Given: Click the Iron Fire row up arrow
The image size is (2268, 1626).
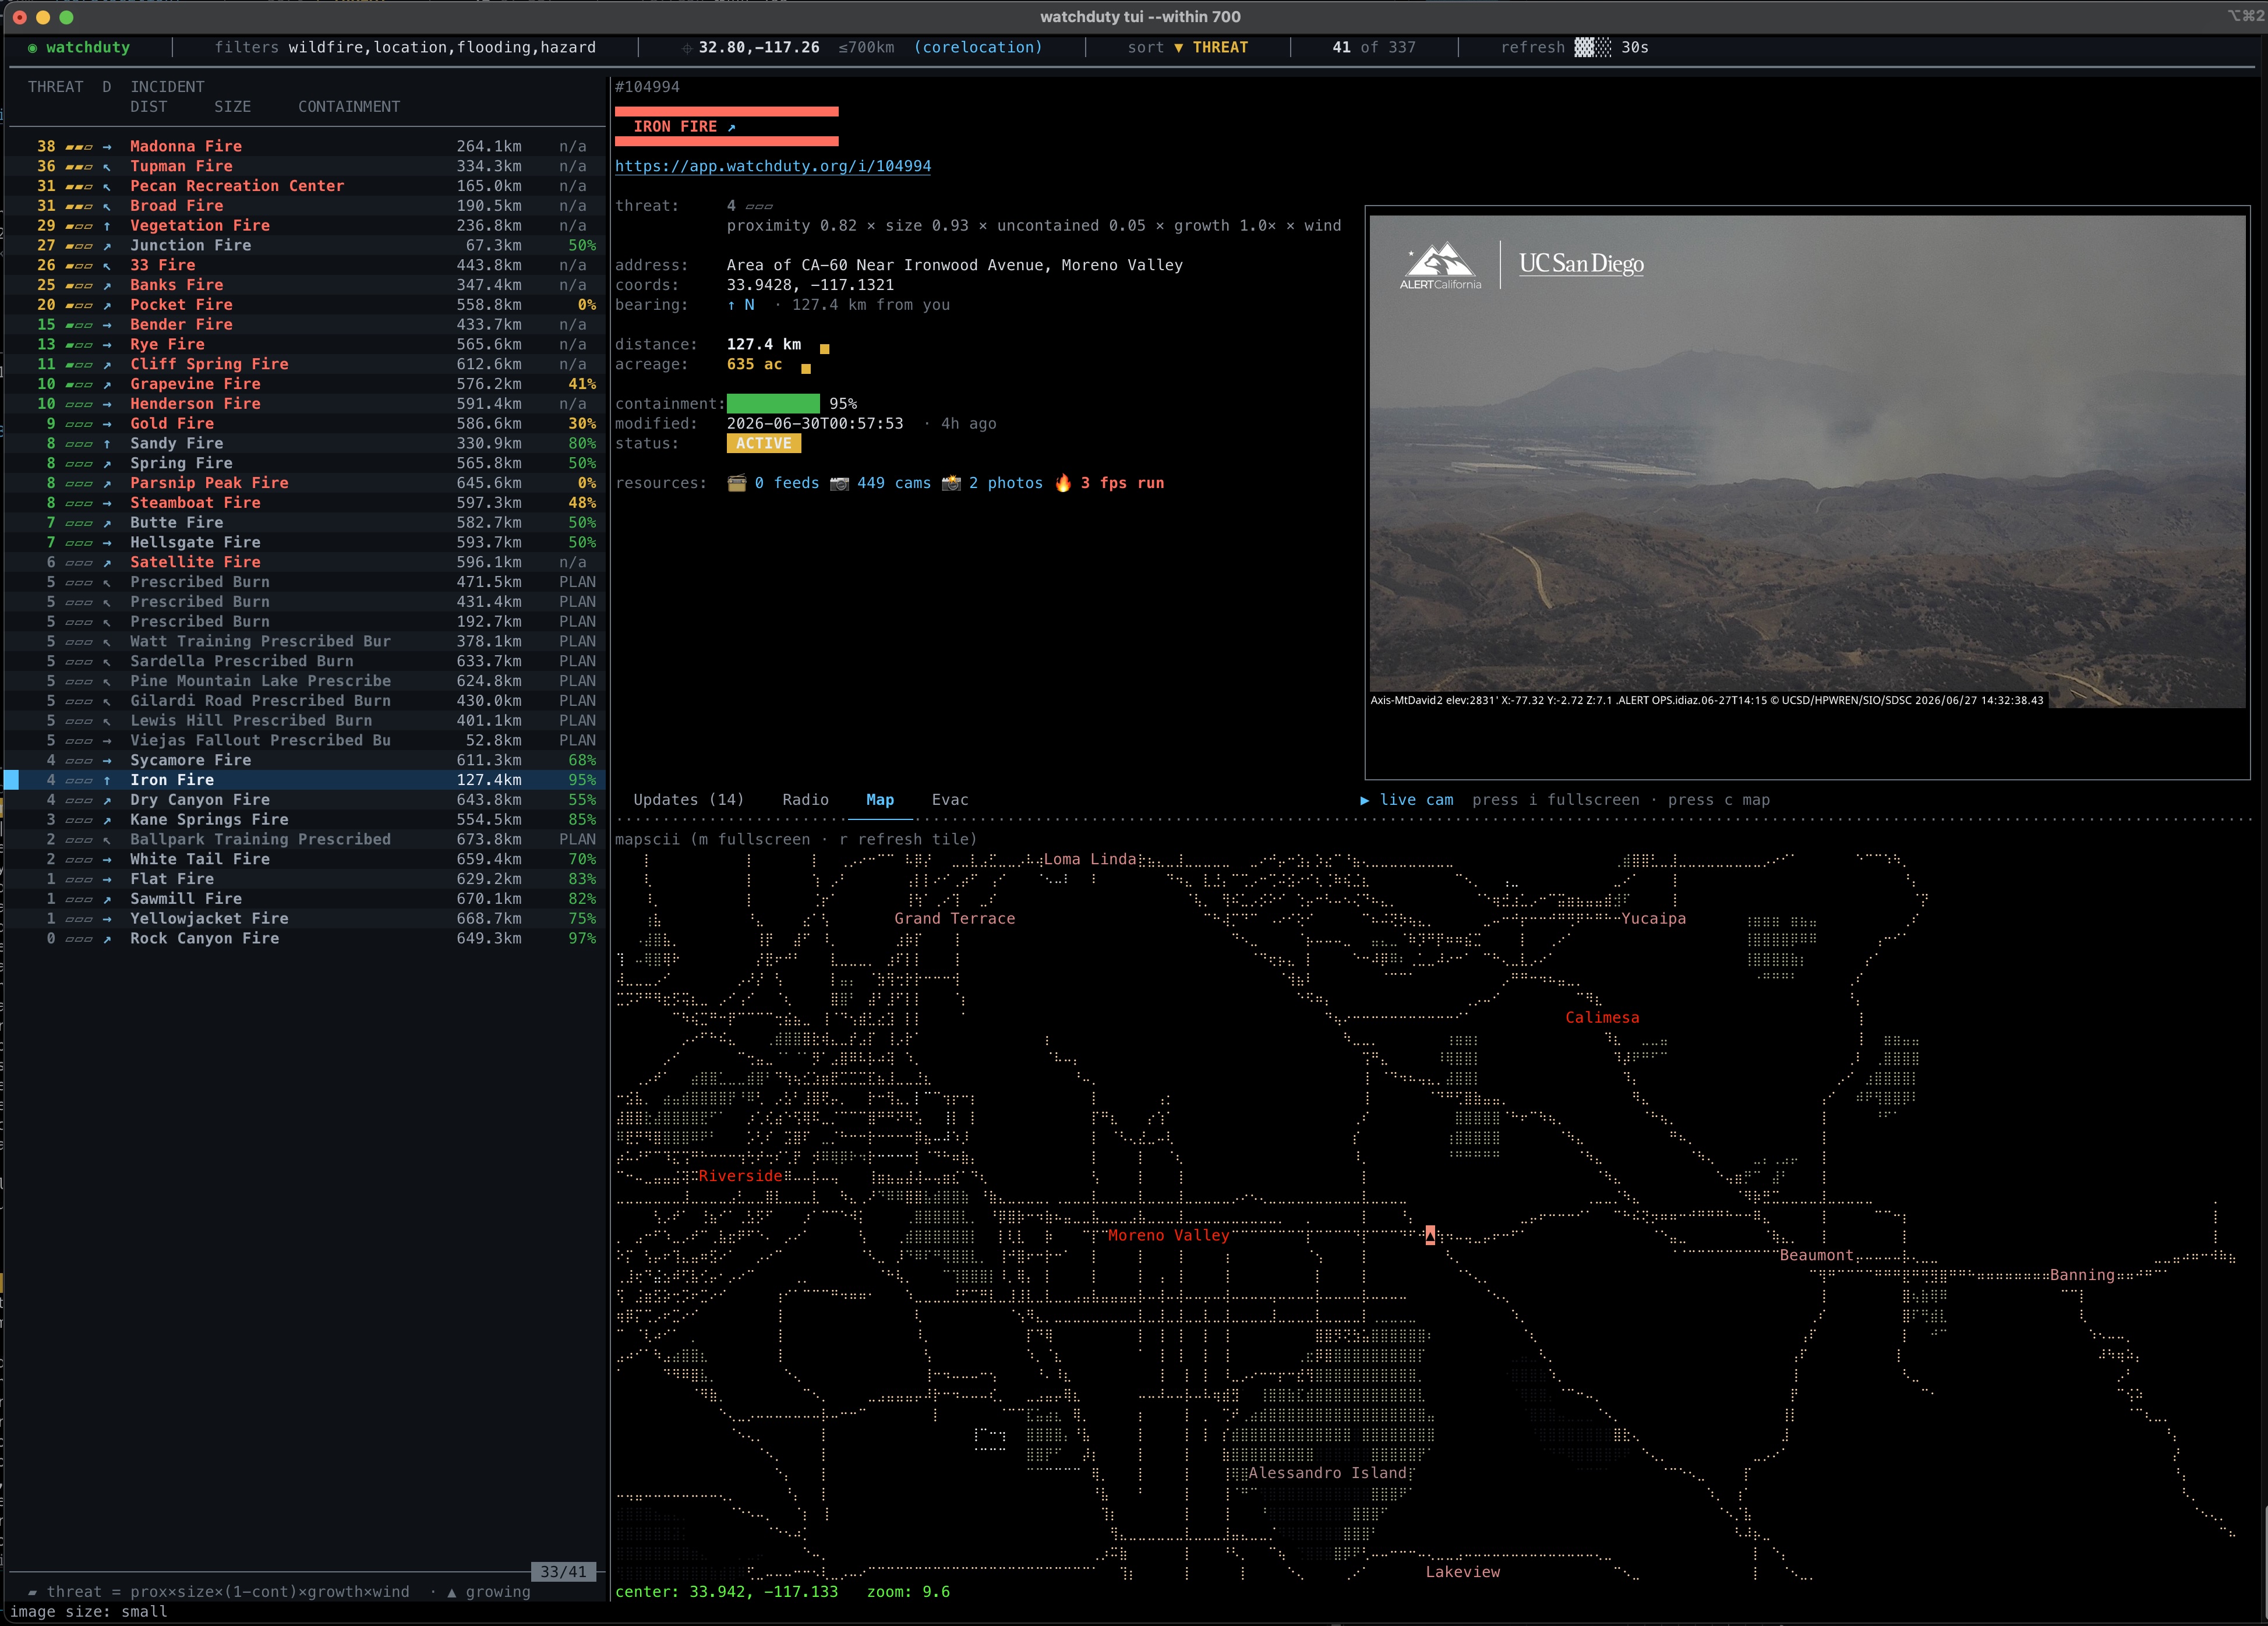Looking at the screenshot, I should tap(107, 780).
